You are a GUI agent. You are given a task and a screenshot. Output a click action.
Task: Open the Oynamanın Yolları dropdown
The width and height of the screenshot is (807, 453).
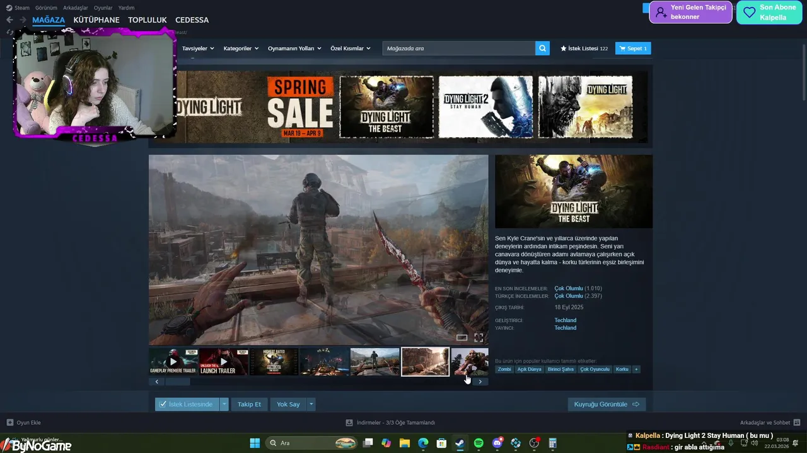click(294, 48)
